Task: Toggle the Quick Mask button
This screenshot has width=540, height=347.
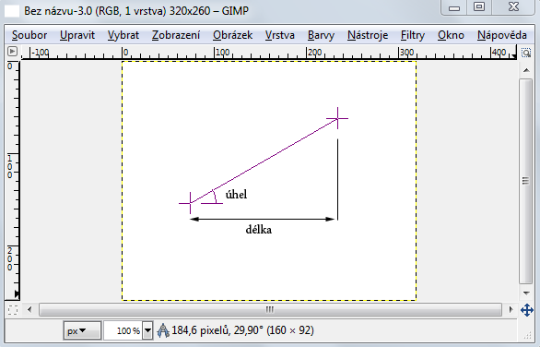Action: tap(12, 310)
